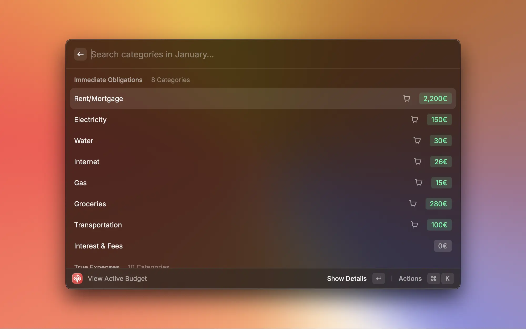The image size is (526, 329).
Task: Click the Immediate Obligations section header
Action: (x=108, y=80)
